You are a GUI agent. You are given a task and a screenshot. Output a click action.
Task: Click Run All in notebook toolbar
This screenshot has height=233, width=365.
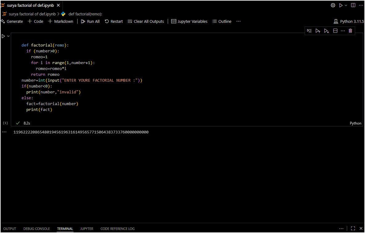point(90,22)
